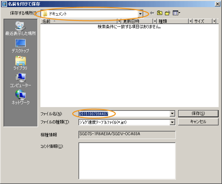
Task: Open the サイズ column filter arrow
Action: [214, 21]
